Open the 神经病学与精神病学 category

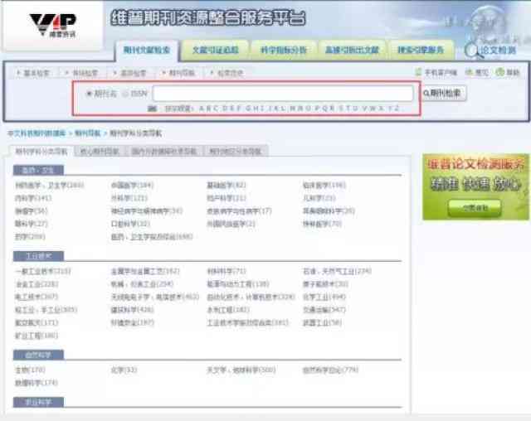(x=147, y=211)
